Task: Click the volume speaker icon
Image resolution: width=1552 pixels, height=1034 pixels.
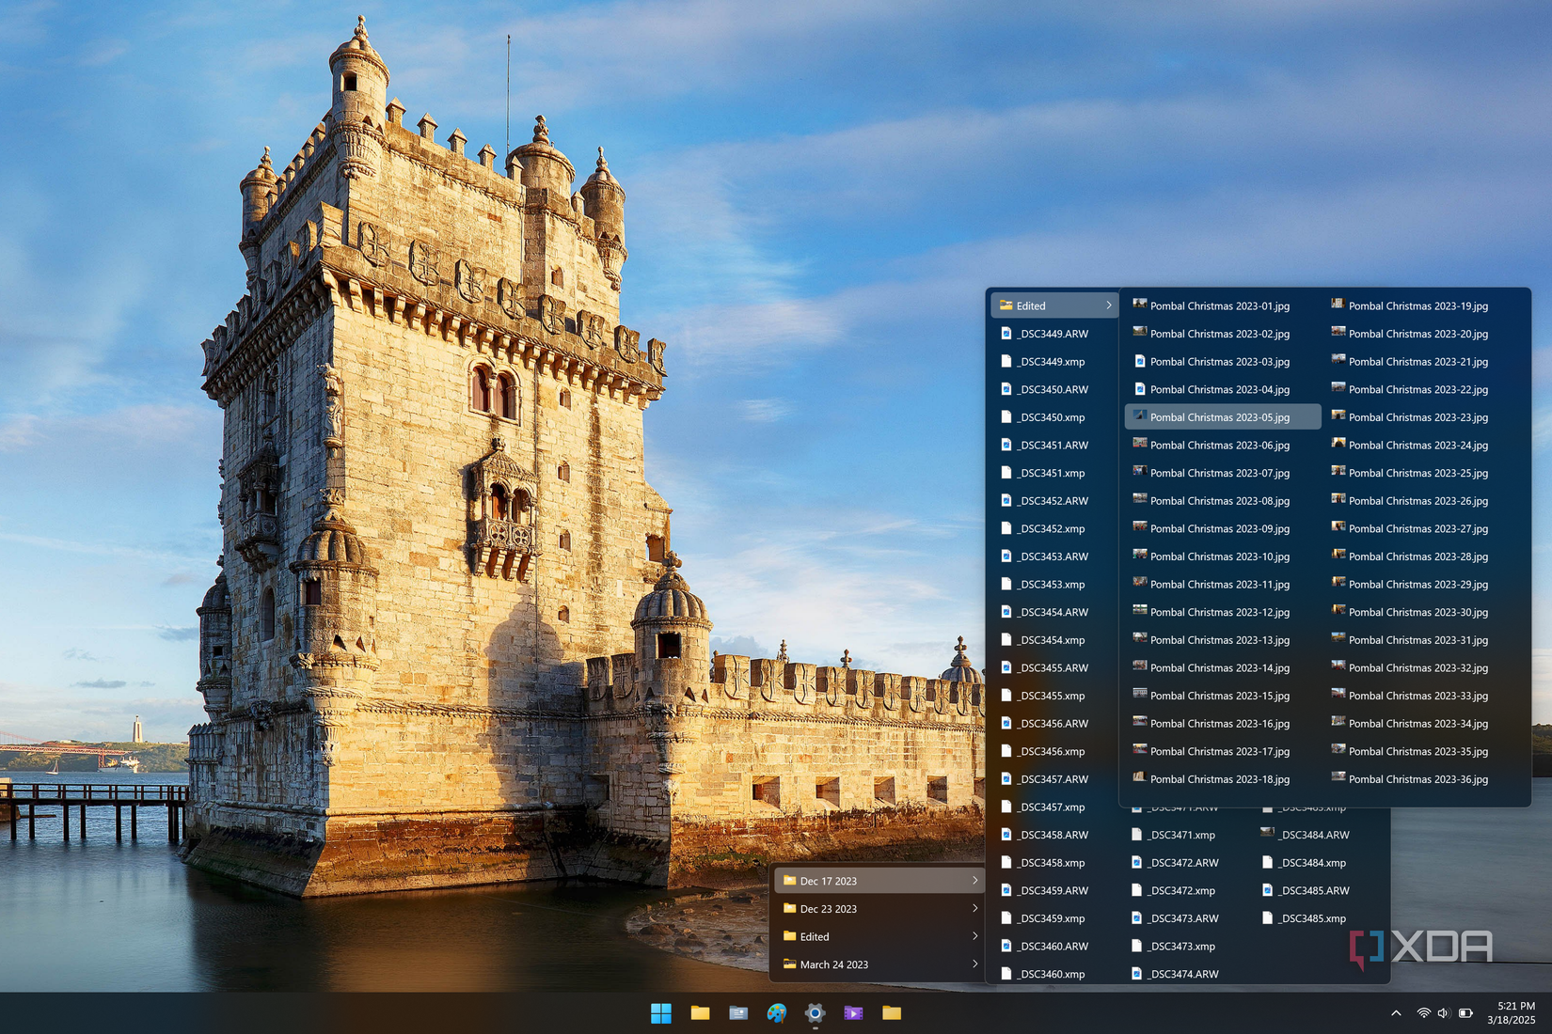Action: (x=1443, y=1013)
